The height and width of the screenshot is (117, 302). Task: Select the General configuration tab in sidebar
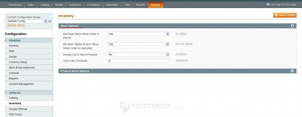[x=29, y=46]
